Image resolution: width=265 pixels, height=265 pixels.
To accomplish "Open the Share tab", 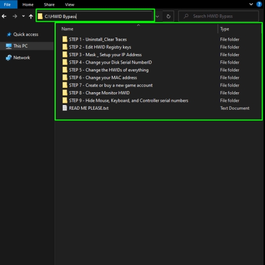I will [49, 5].
